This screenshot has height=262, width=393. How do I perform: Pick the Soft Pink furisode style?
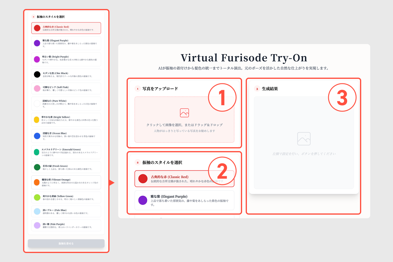coord(66,88)
